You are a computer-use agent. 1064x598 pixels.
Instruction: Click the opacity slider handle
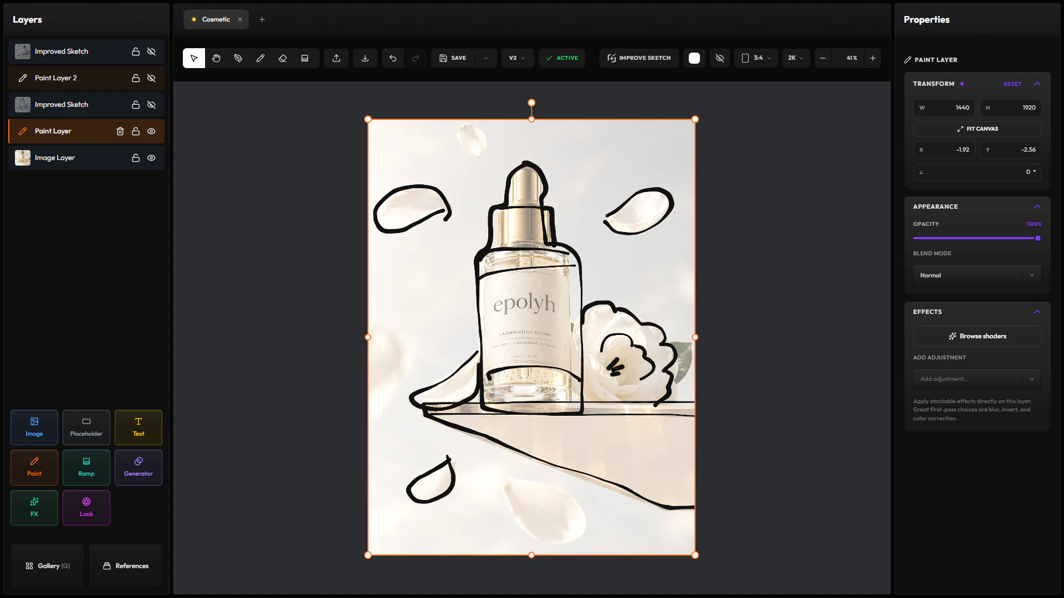point(1038,238)
